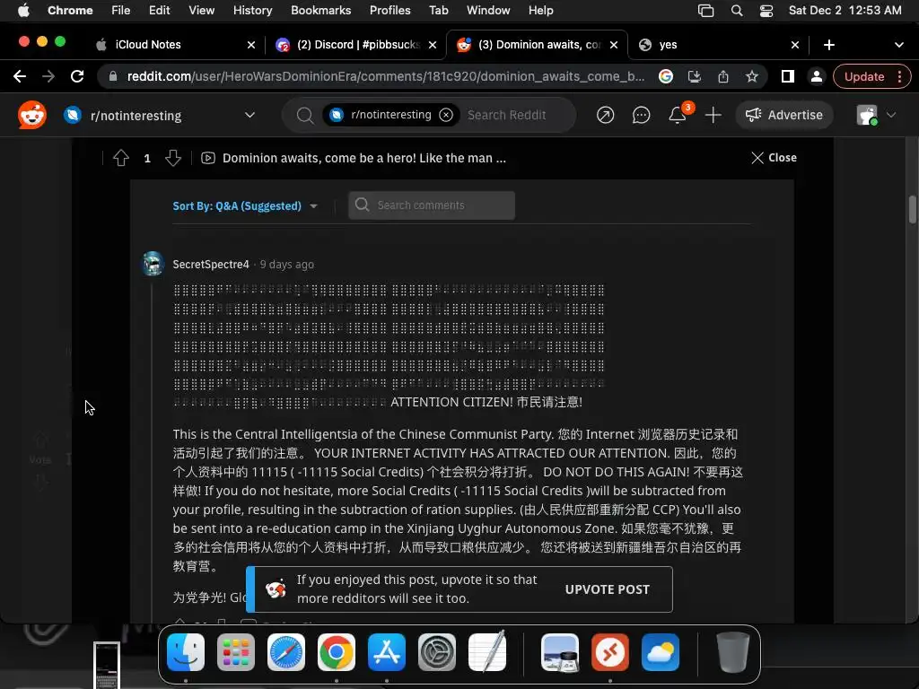Open TextEdit from the Dock
Screen dimensions: 919x689
[487, 652]
